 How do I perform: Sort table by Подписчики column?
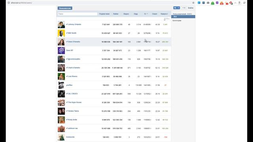tap(104, 14)
